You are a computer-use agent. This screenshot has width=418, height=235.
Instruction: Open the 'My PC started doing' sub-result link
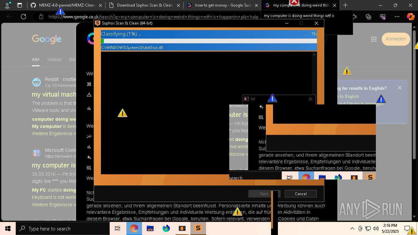pos(54,190)
